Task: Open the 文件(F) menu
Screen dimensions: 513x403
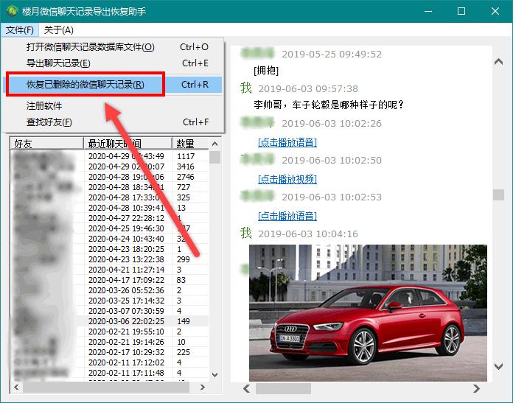Action: [x=19, y=30]
